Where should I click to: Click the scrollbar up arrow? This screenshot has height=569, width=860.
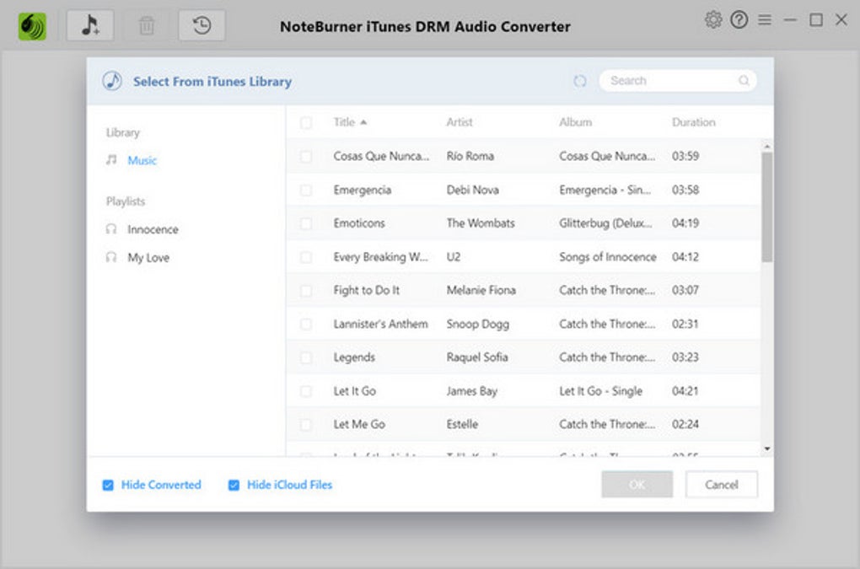(x=766, y=147)
